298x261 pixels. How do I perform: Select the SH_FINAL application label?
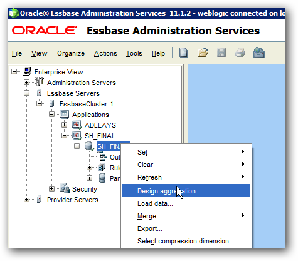point(100,136)
